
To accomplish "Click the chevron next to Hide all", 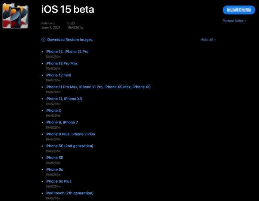I will (215, 40).
